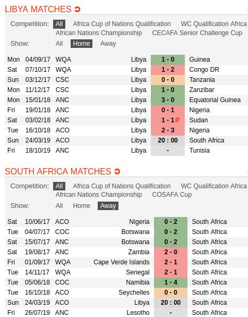Screen dimensions: 248x317
Task: Open the Zanzibar team link
Action: pos(202,90)
